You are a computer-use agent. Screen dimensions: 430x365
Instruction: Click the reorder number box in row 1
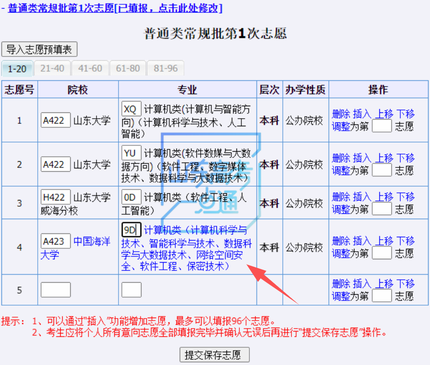pyautogui.click(x=381, y=127)
